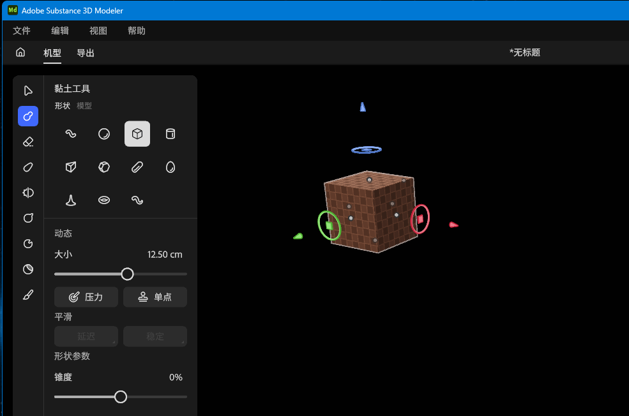Select the arrow Select tool in sidebar
The width and height of the screenshot is (629, 416).
[x=28, y=91]
